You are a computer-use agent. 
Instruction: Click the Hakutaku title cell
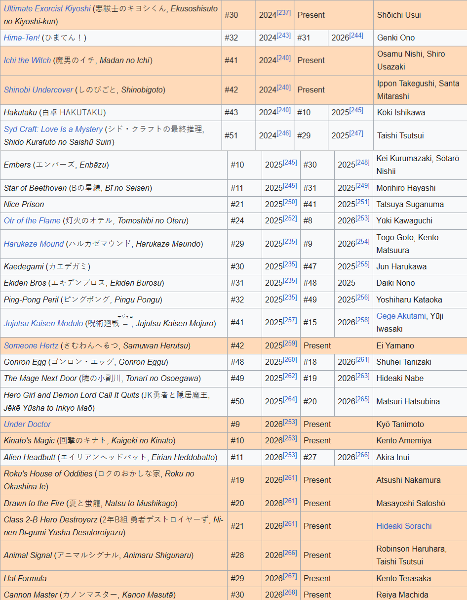click(x=111, y=113)
